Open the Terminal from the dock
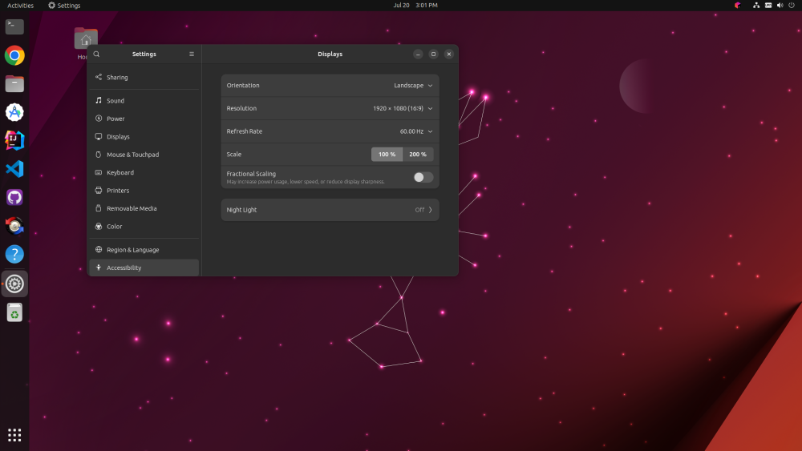Image resolution: width=802 pixels, height=451 pixels. pos(14,26)
